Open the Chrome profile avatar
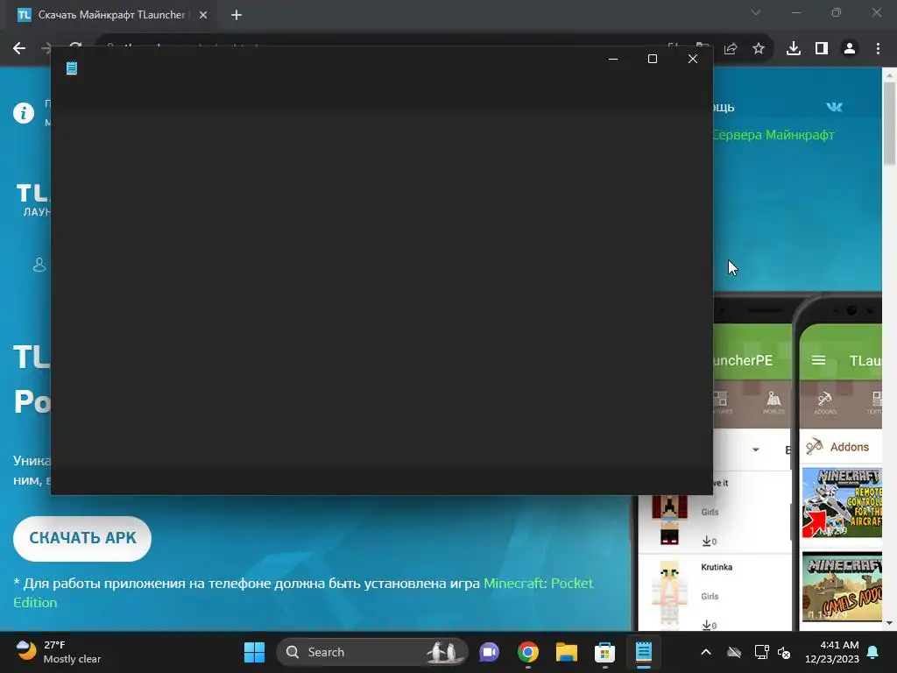The height and width of the screenshot is (673, 897). tap(850, 49)
